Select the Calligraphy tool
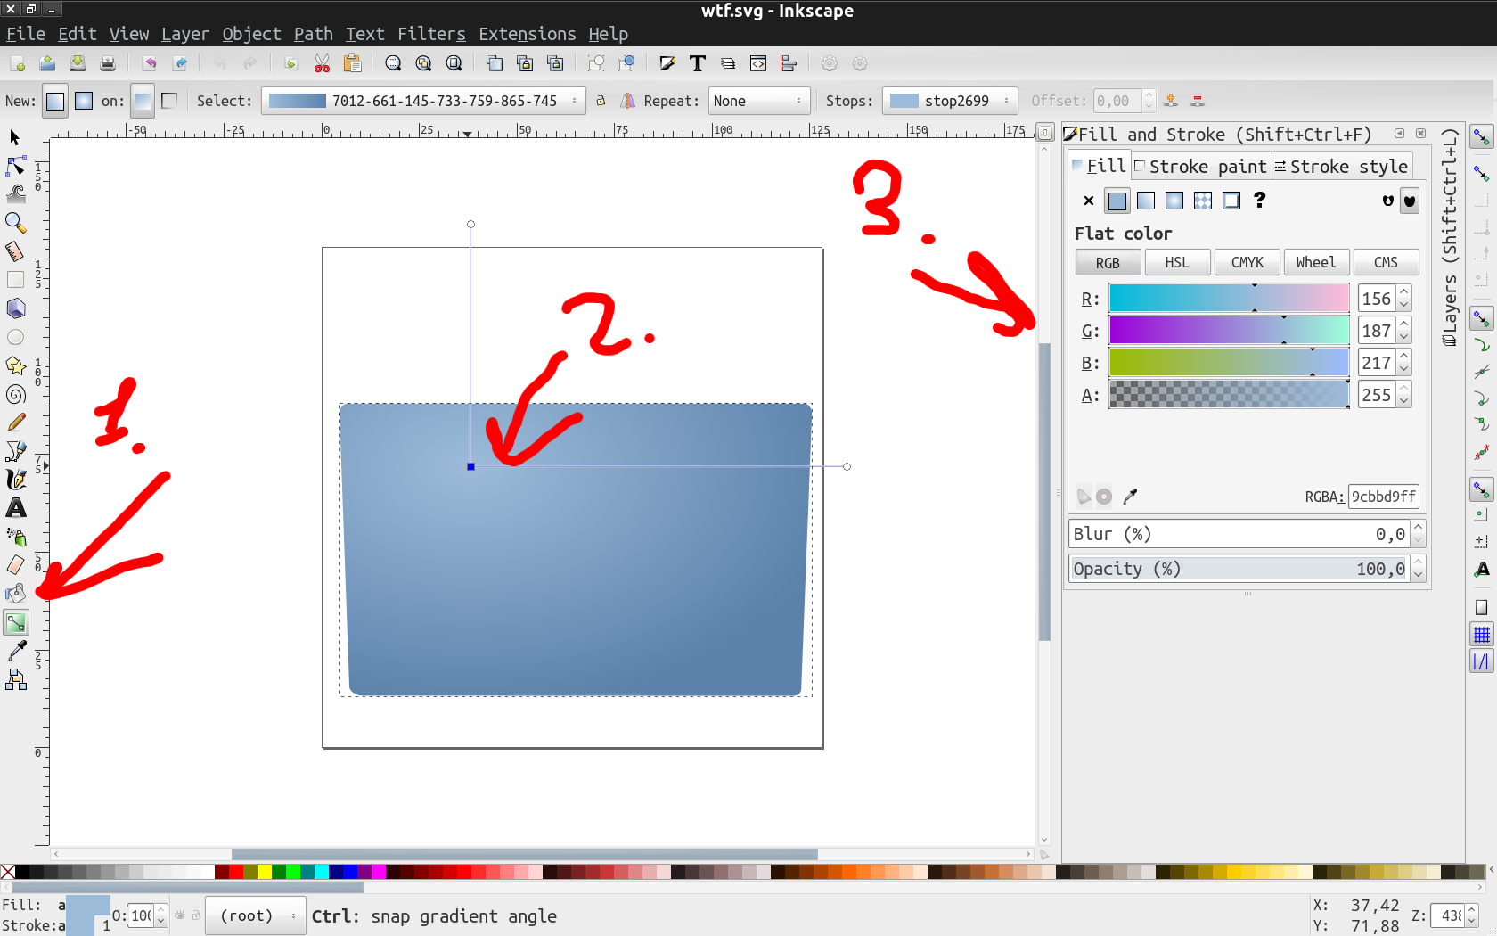 pos(15,479)
